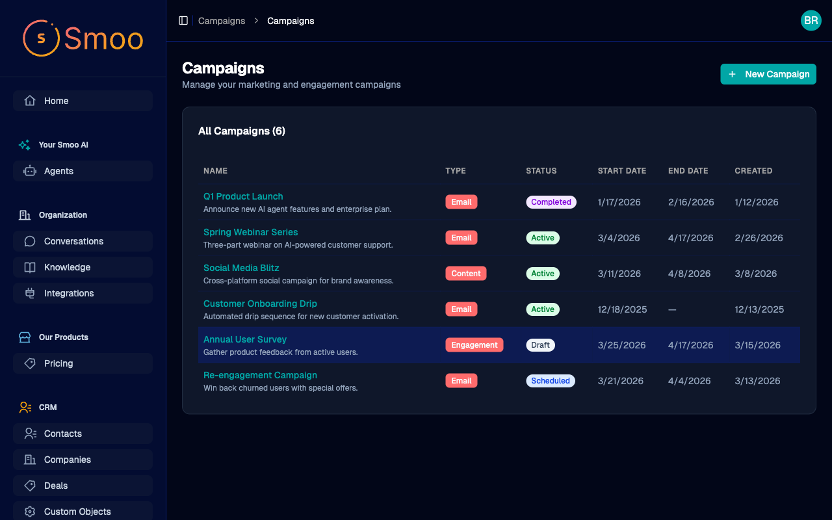Image resolution: width=832 pixels, height=520 pixels.
Task: Open Pricing under Our Products
Action: [x=57, y=363]
